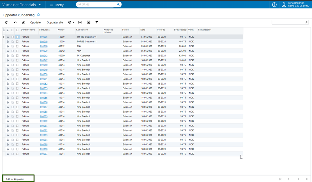Go to first page of grid
This screenshot has height=182, width=312.
tap(280, 179)
